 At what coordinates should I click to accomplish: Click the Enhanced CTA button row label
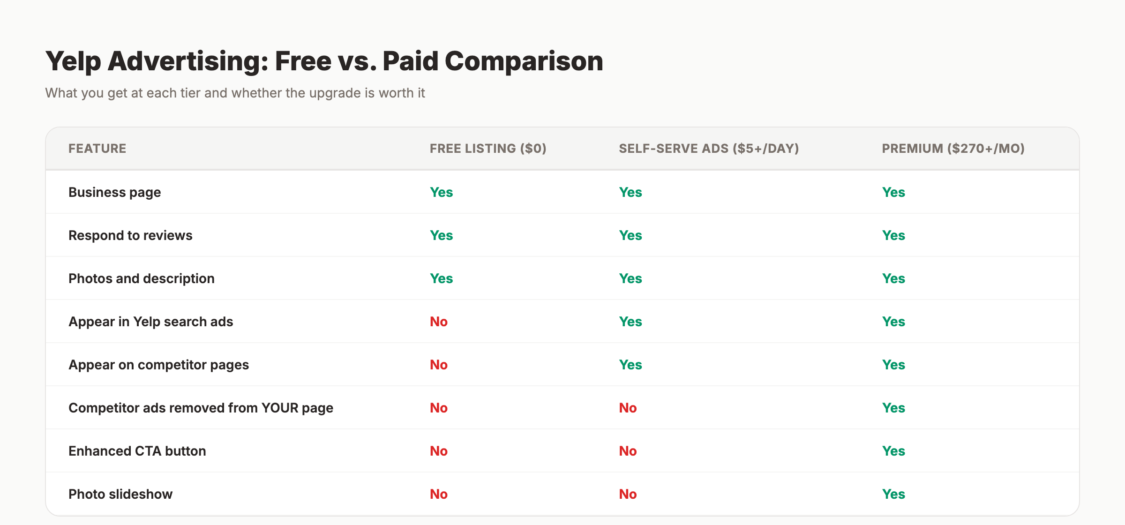point(137,450)
